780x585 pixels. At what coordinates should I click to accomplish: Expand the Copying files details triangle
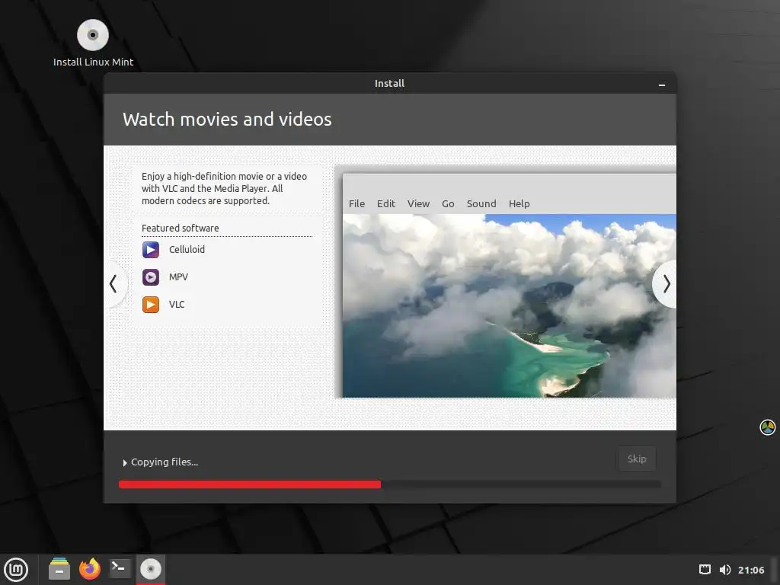pyautogui.click(x=125, y=462)
